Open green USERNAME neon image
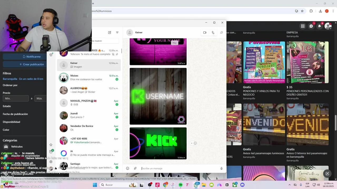Screen dimensions: 337x189 coord(158,96)
